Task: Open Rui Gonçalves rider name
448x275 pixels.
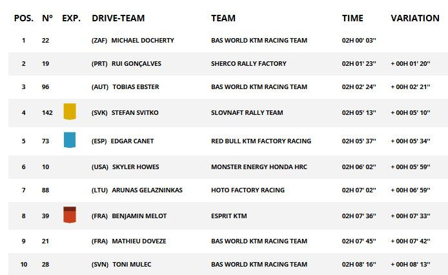Action: [x=136, y=63]
